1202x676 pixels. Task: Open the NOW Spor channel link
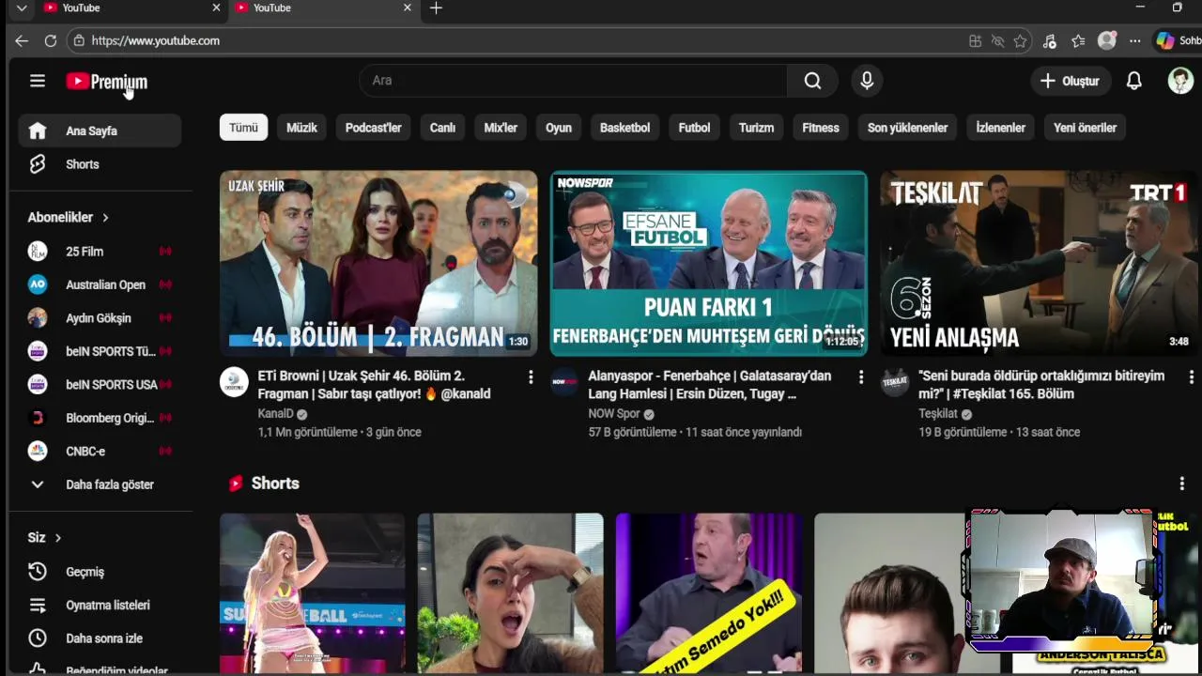(614, 414)
